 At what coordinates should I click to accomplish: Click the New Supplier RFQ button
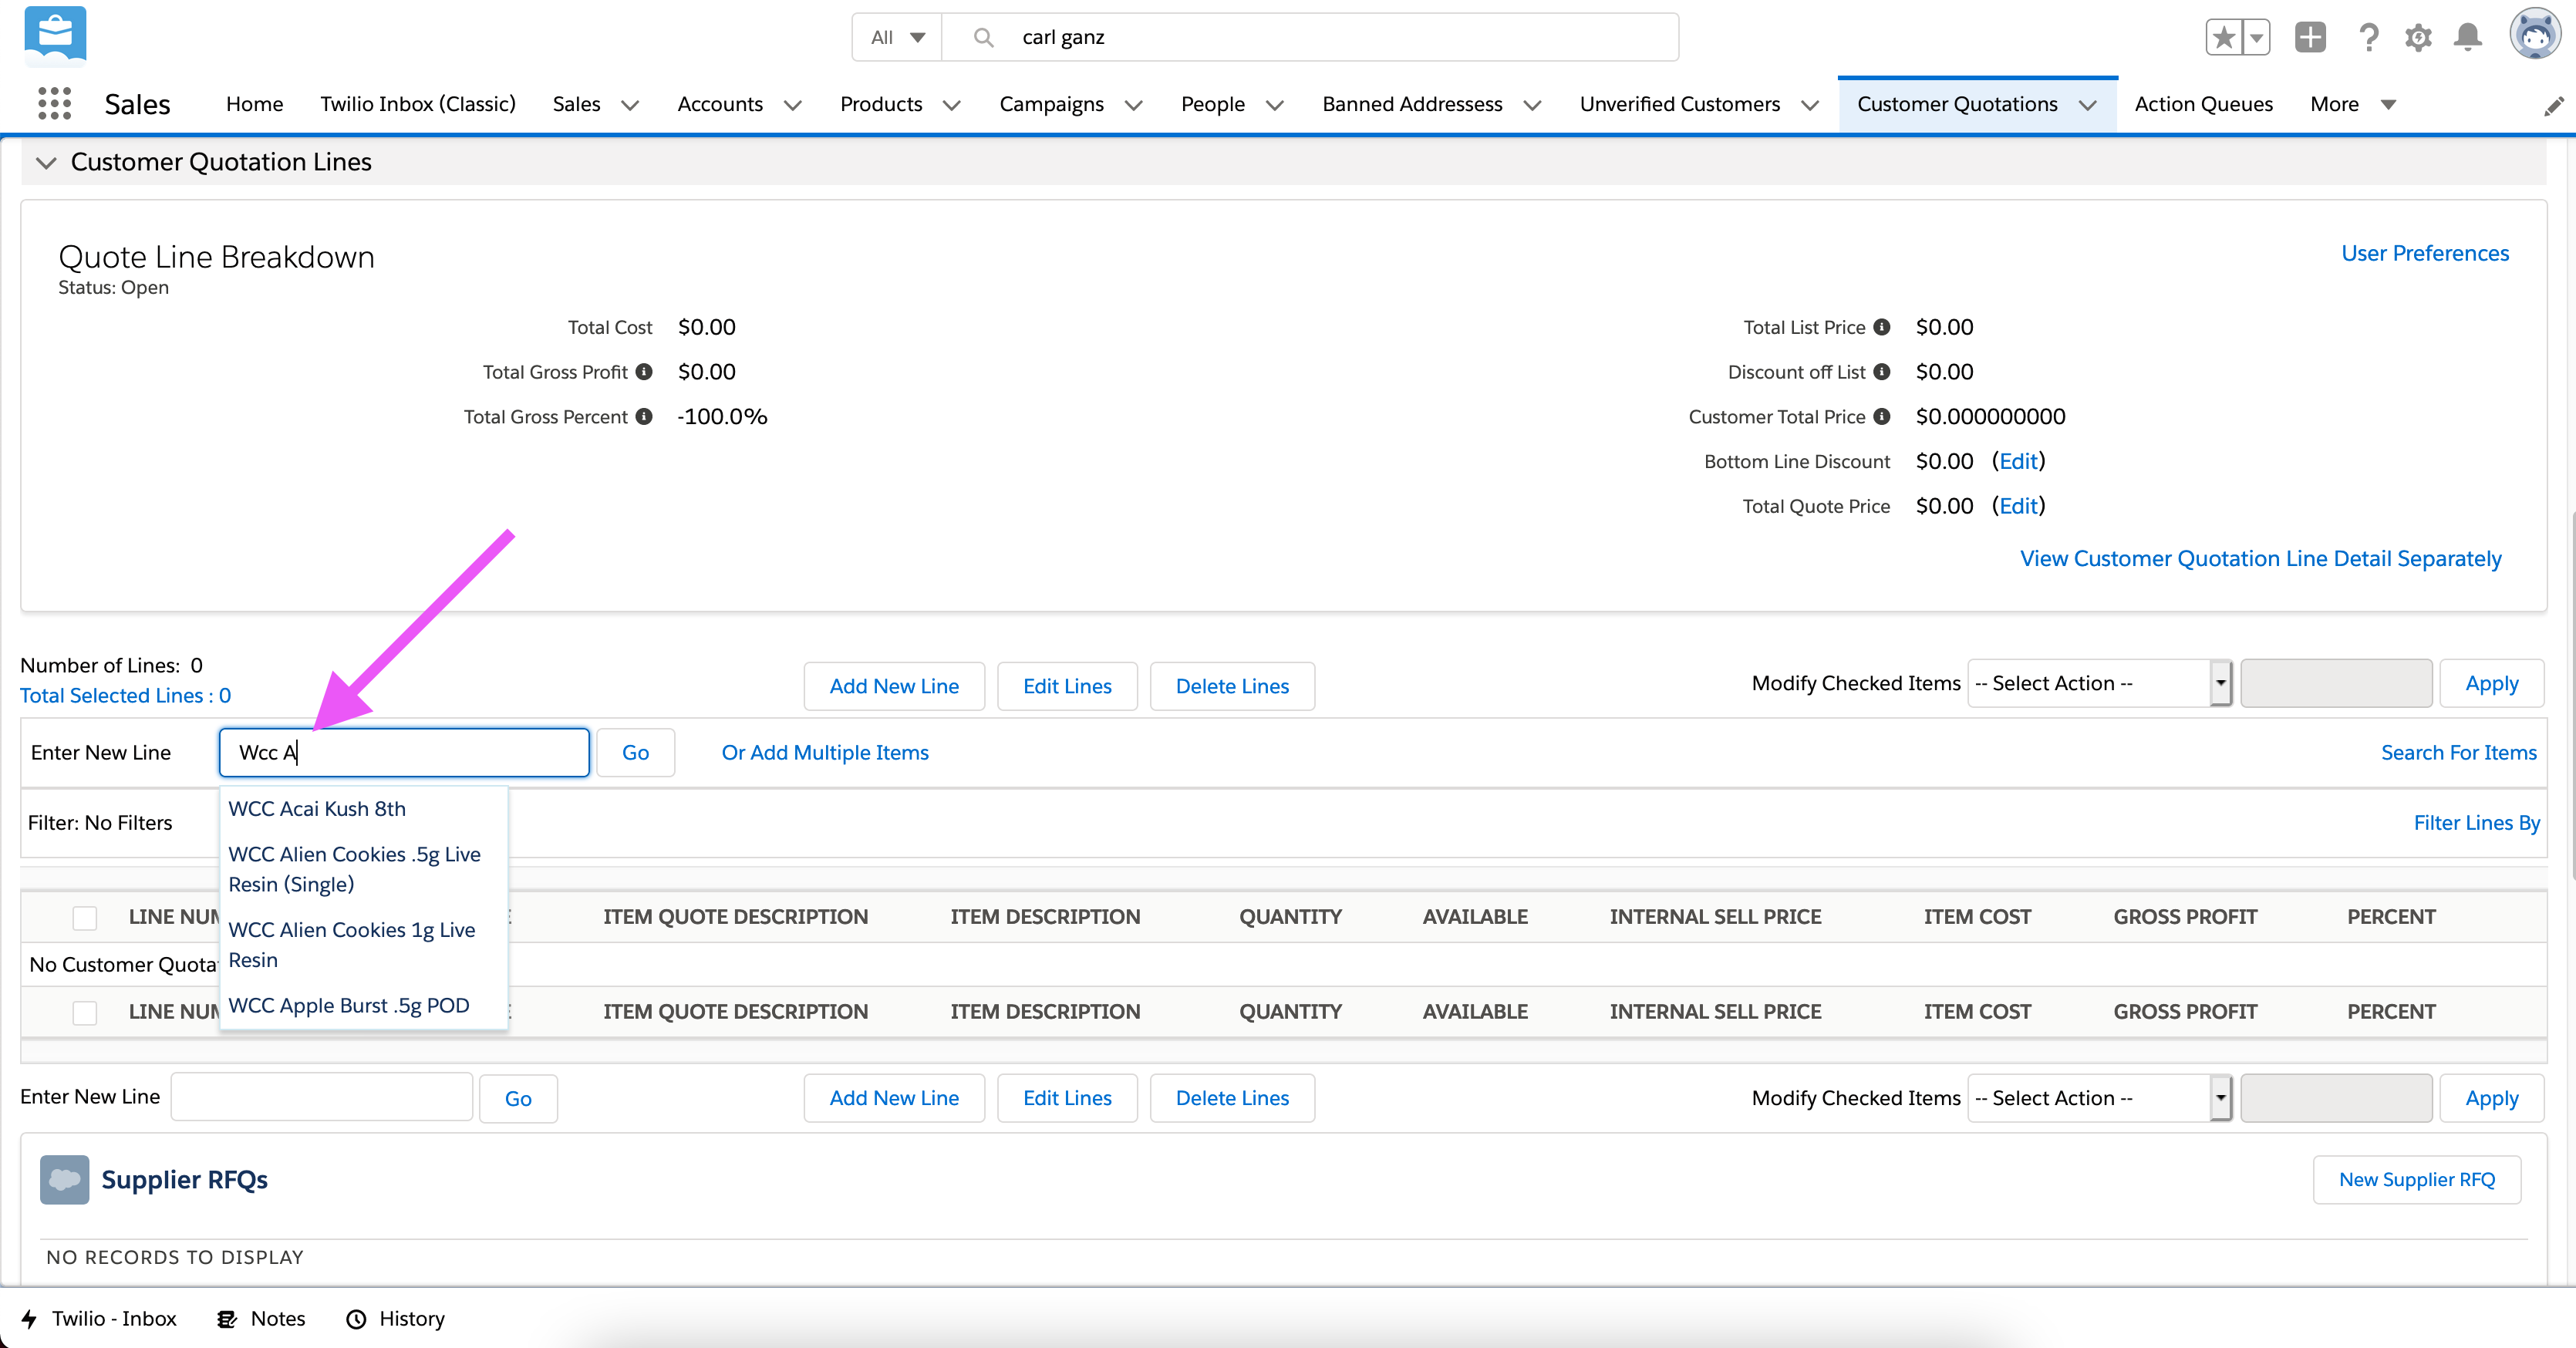click(2416, 1180)
